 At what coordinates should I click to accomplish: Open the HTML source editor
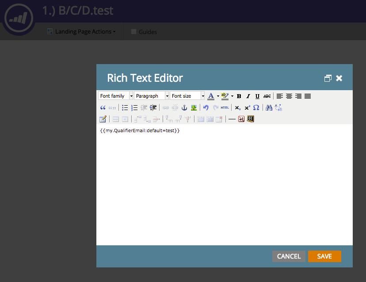pyautogui.click(x=225, y=107)
